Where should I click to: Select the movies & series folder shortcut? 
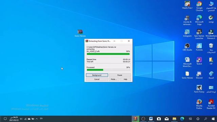click(187, 20)
